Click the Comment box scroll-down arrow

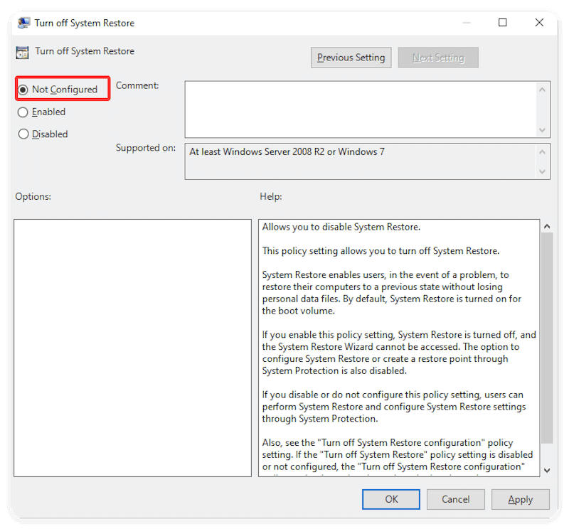pos(543,131)
